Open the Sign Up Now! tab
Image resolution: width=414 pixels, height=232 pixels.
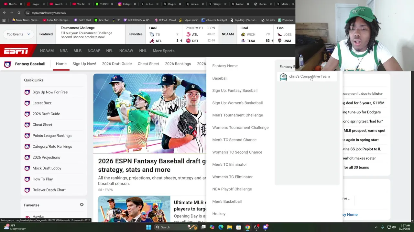click(x=84, y=64)
